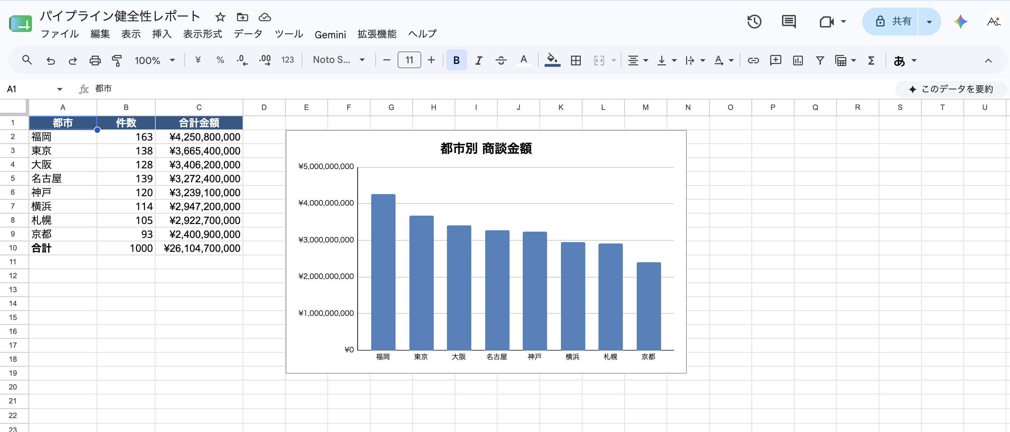The height and width of the screenshot is (432, 1010).
Task: Toggle strikethrough formatting
Action: (x=501, y=60)
